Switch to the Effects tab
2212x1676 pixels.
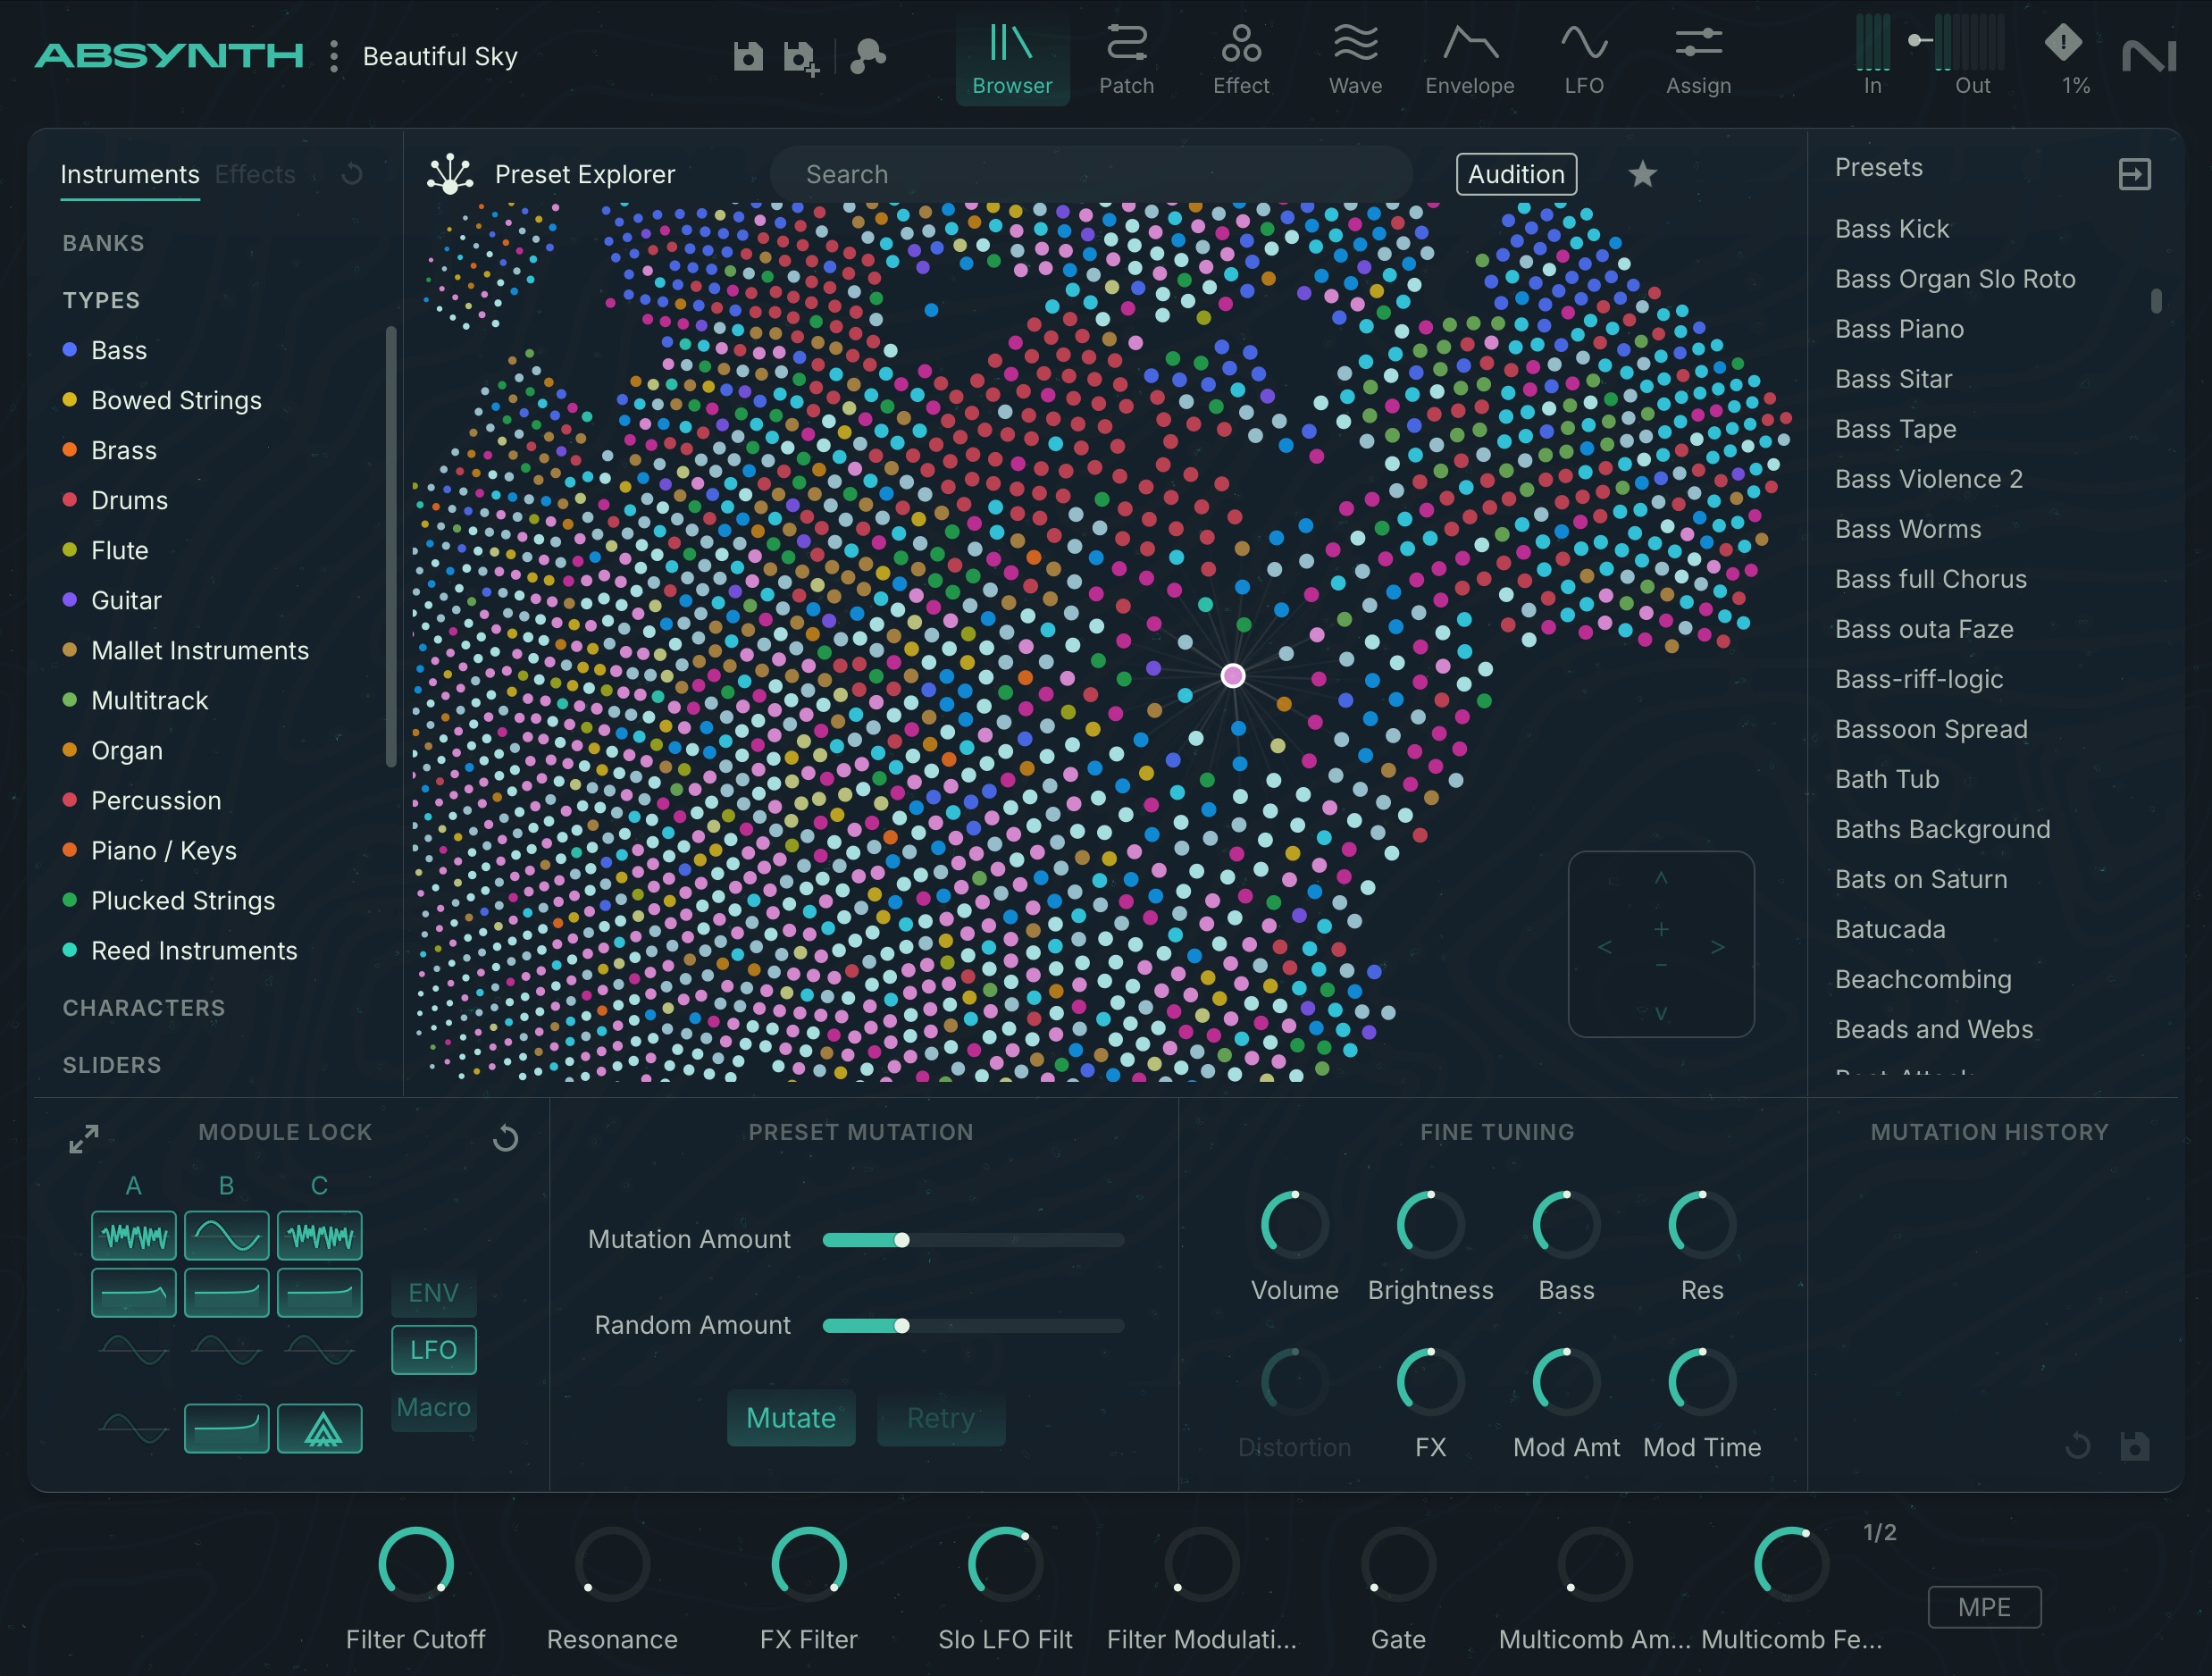(254, 173)
